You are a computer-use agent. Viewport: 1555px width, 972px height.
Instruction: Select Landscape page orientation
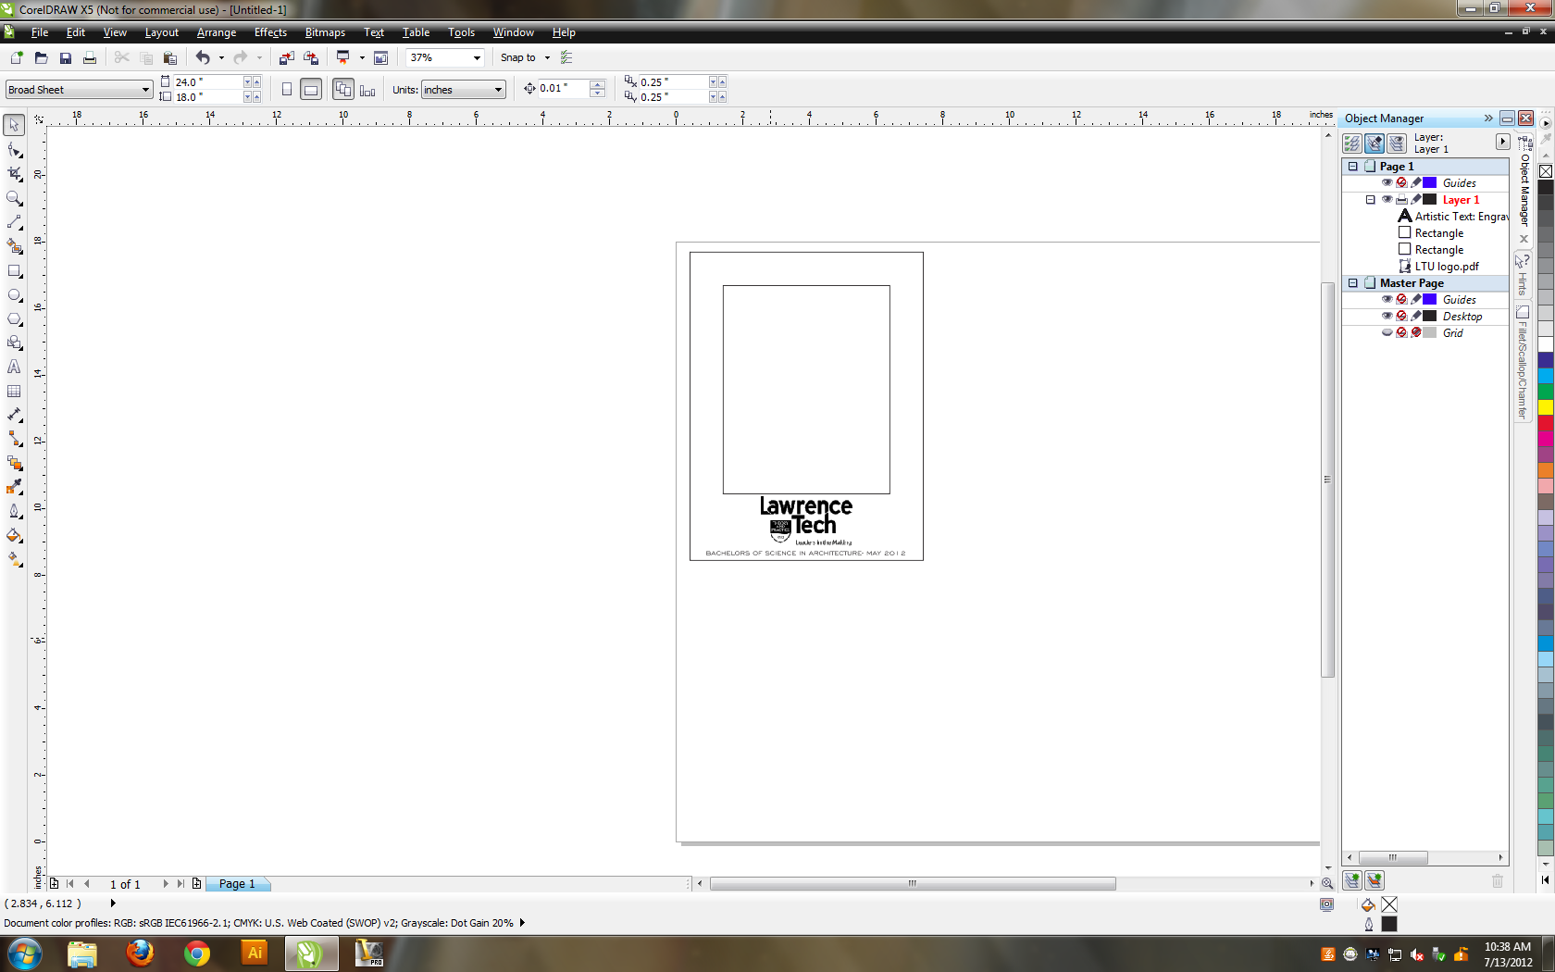click(311, 90)
